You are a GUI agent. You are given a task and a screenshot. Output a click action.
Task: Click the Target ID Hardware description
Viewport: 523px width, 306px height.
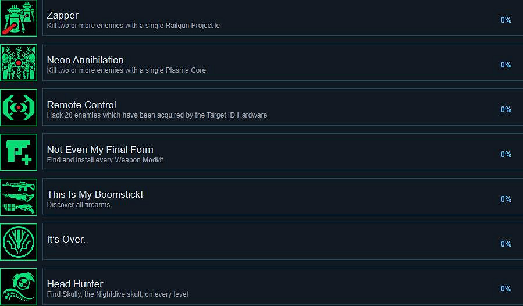pos(157,115)
